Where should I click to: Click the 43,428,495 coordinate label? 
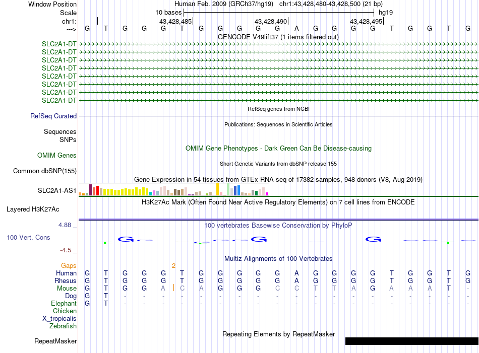click(x=366, y=21)
